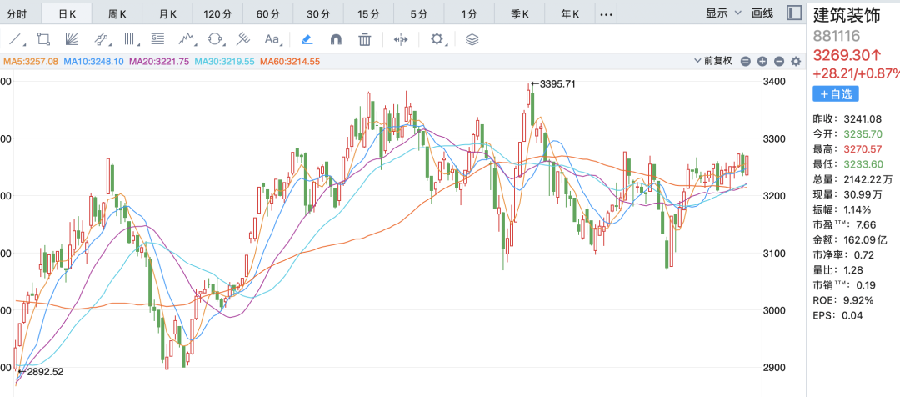Open the 前复权 price adjustment dropdown
The image size is (900, 397).
click(716, 61)
